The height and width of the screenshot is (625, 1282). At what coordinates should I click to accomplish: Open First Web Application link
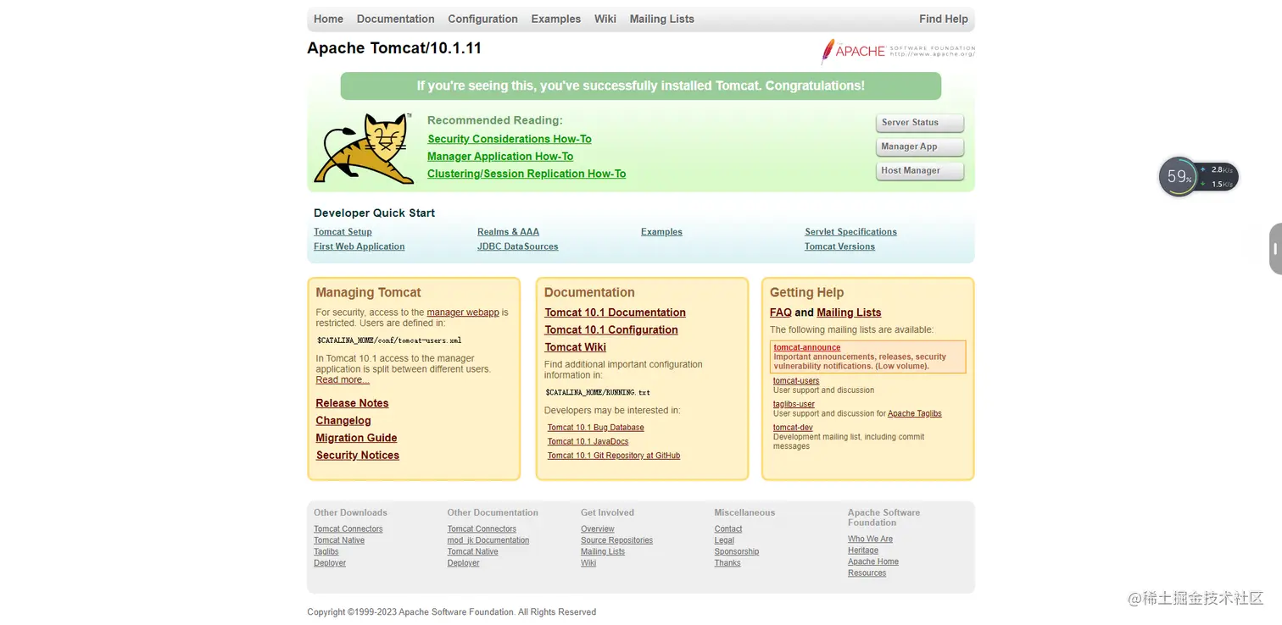(359, 246)
